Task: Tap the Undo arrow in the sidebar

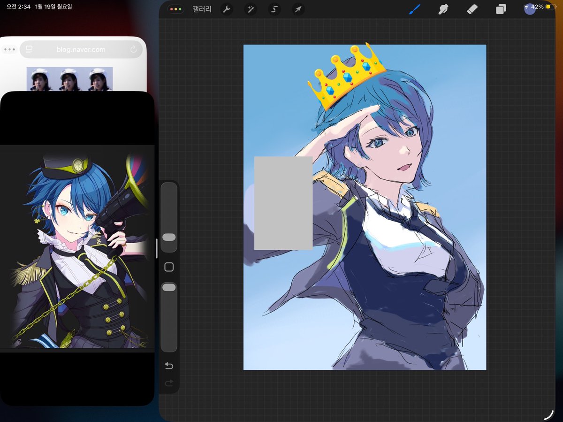Action: (x=169, y=365)
